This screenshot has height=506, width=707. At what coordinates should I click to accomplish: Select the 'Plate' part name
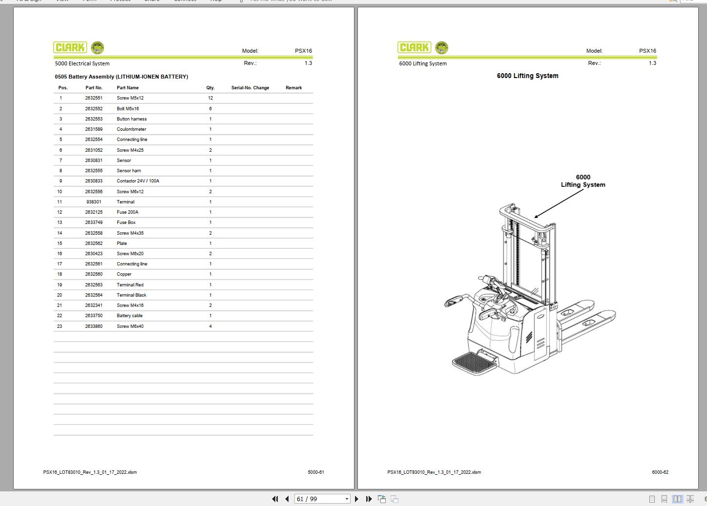click(122, 243)
